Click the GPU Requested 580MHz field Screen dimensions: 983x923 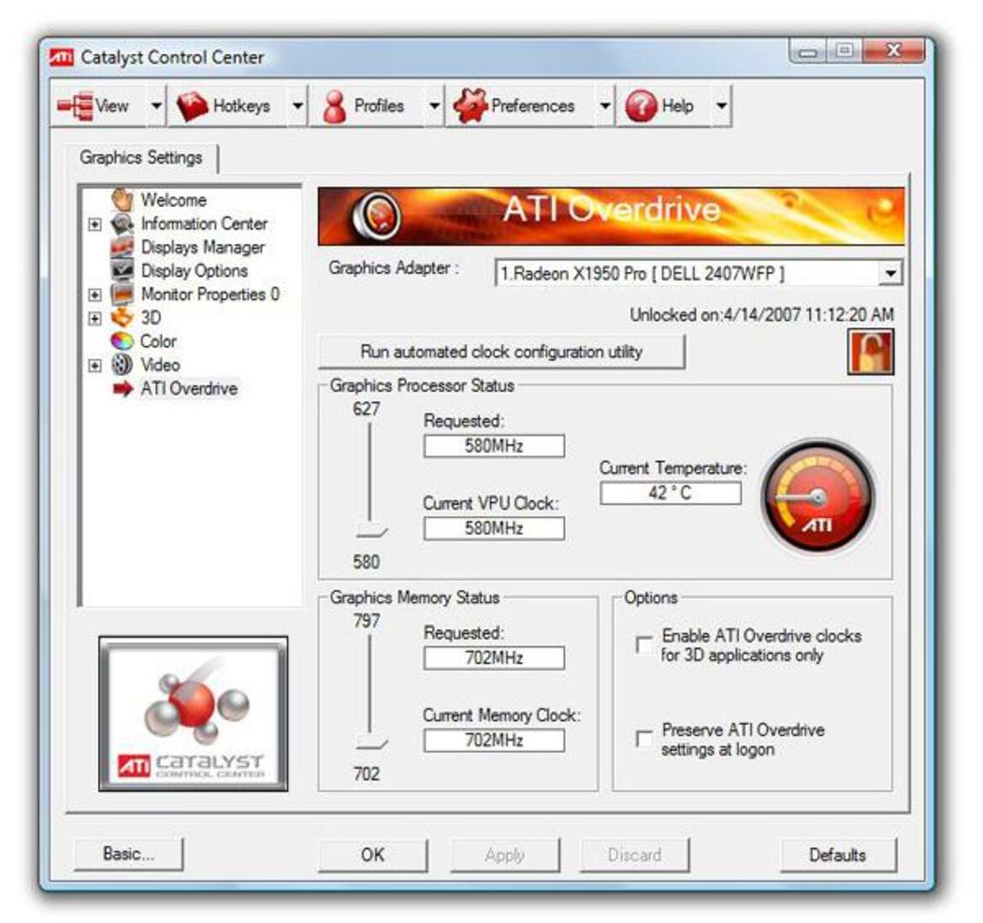coord(494,446)
